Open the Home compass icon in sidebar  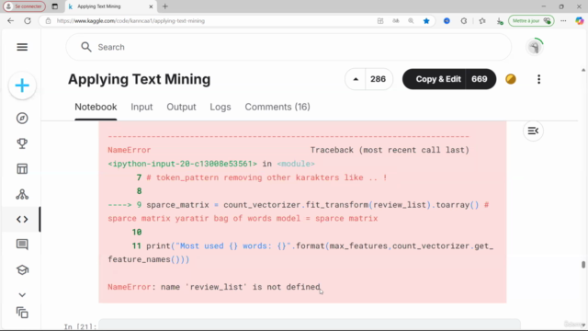[22, 119]
